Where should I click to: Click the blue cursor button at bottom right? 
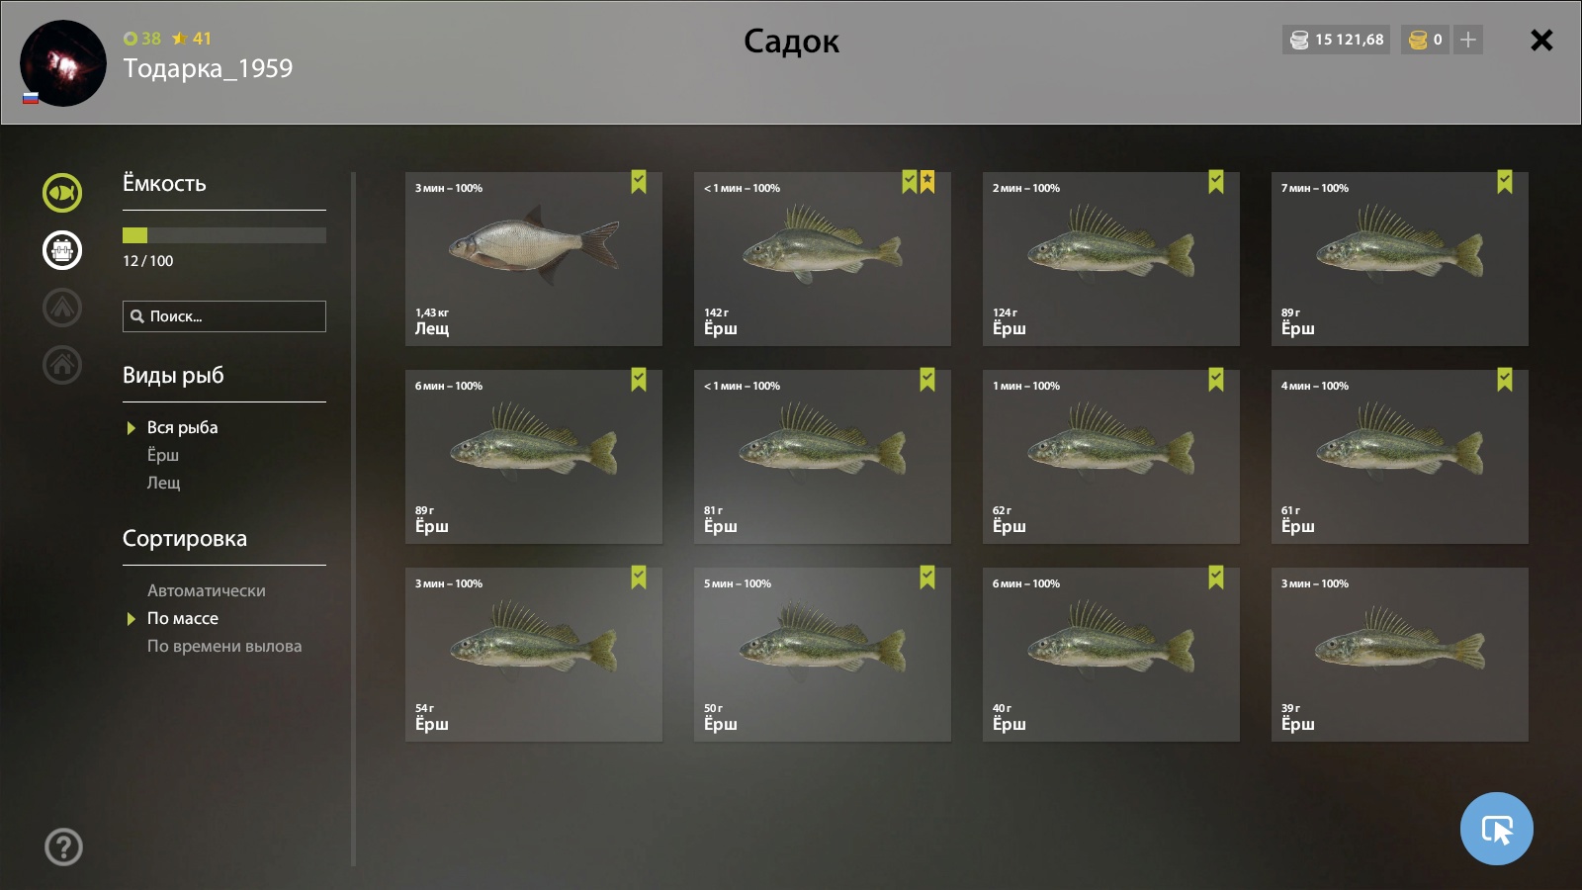point(1497,829)
